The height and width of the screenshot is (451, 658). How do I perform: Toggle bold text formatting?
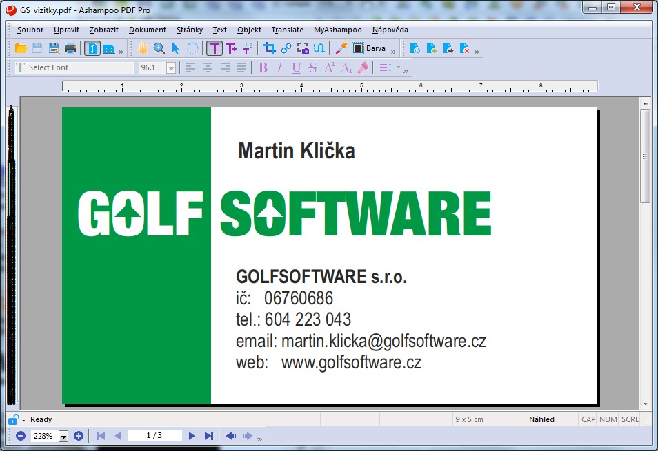263,67
